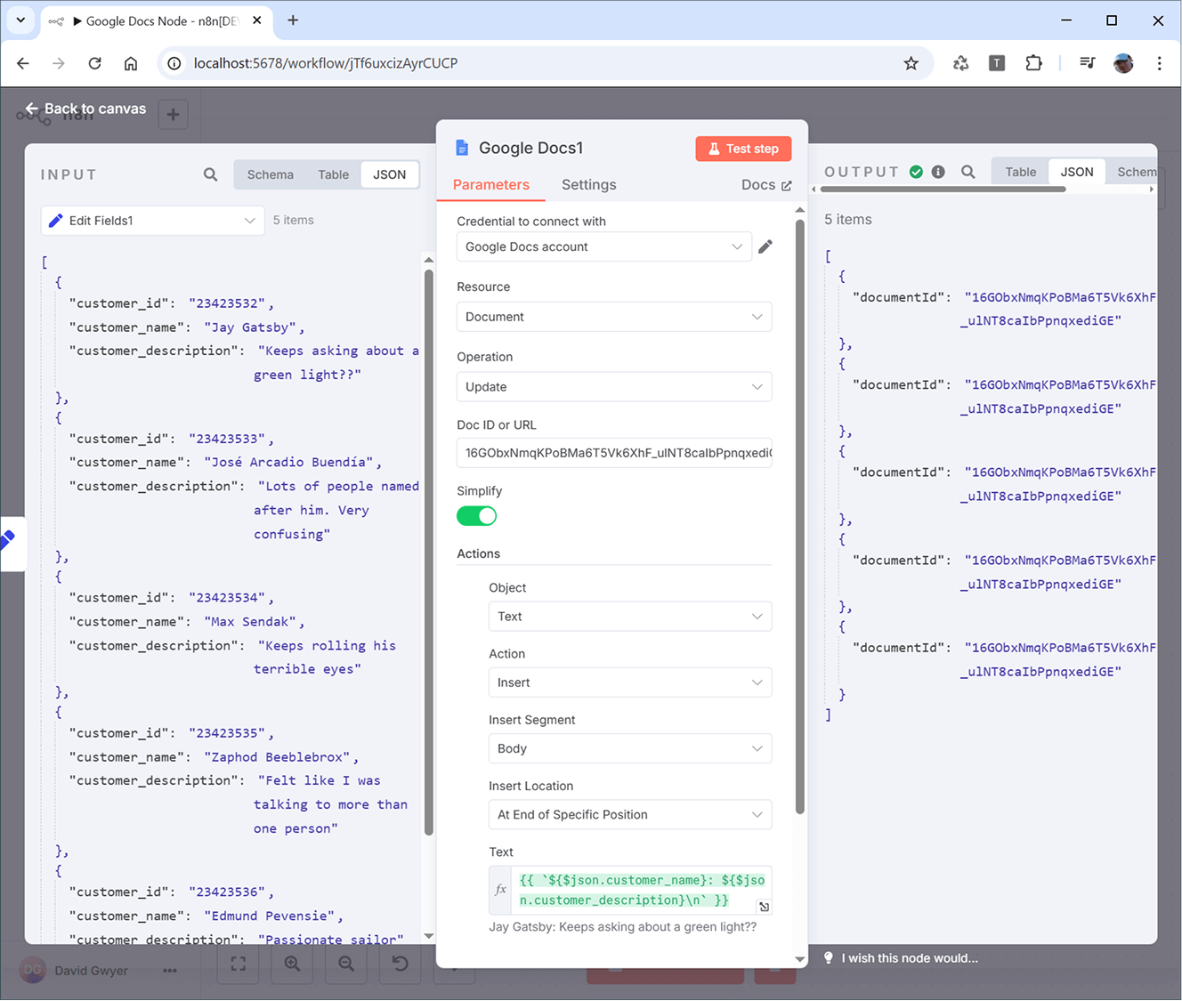Click the add plus button near header

pyautogui.click(x=173, y=114)
